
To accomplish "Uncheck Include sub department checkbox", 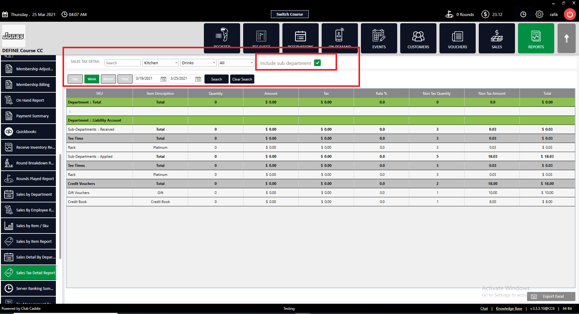I will (317, 63).
